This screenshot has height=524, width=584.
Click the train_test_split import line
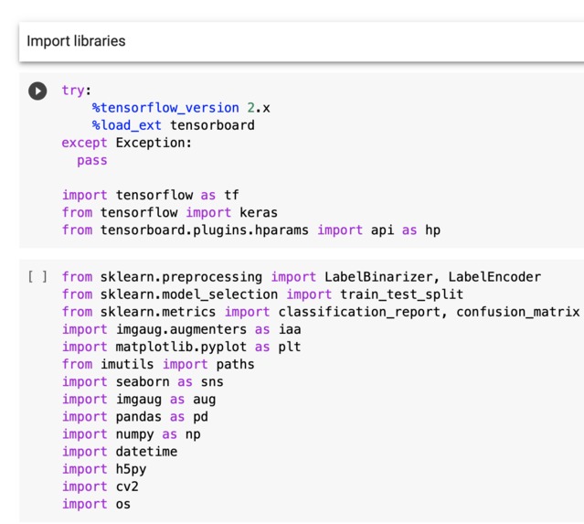tap(262, 294)
